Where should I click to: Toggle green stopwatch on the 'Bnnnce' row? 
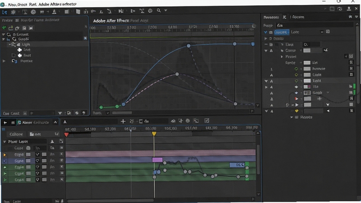pyautogui.click(x=296, y=69)
